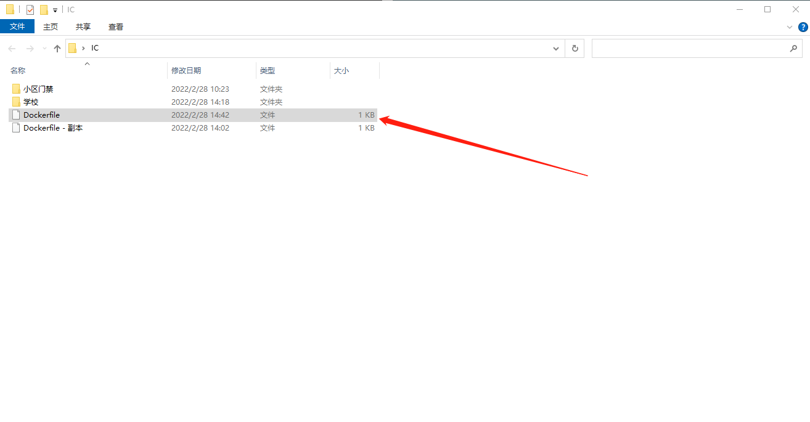Sort by the 大小 column header
Image resolution: width=810 pixels, height=422 pixels.
click(x=342, y=71)
